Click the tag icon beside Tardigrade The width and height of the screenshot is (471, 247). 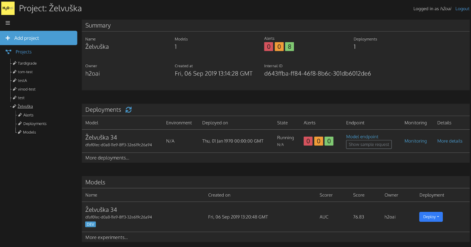[15, 63]
